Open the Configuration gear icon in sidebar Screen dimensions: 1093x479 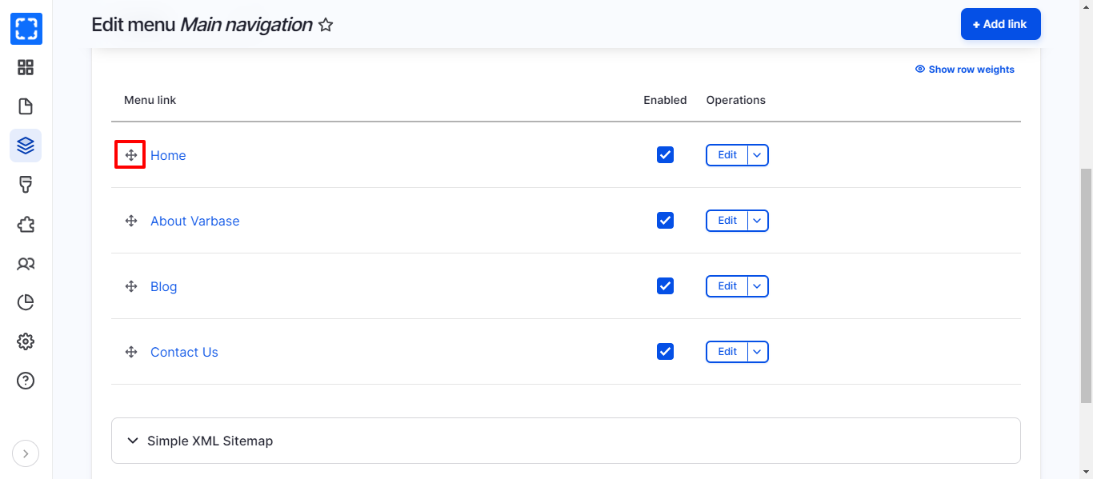[26, 341]
